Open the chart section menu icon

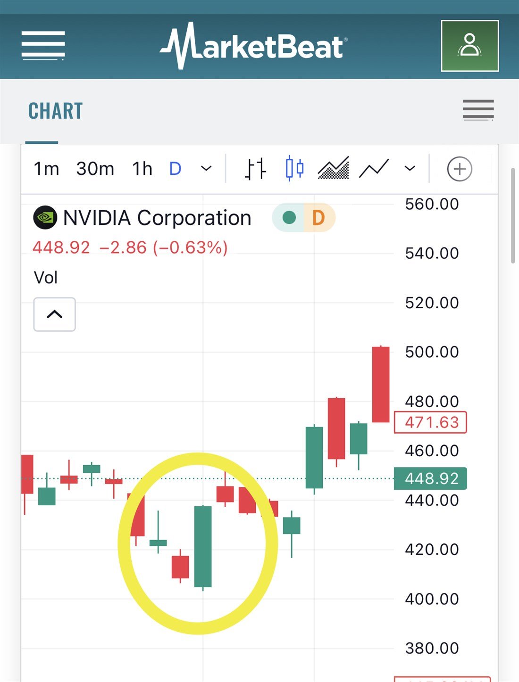pyautogui.click(x=478, y=110)
